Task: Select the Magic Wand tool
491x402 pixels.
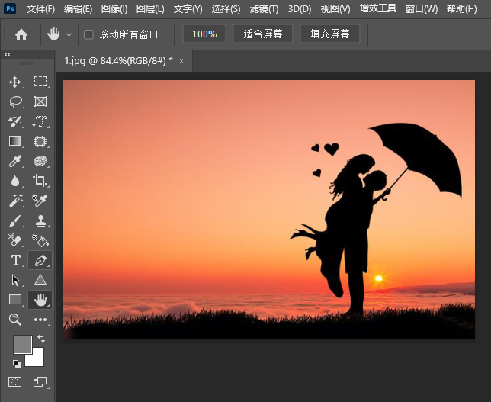Action: [x=15, y=201]
